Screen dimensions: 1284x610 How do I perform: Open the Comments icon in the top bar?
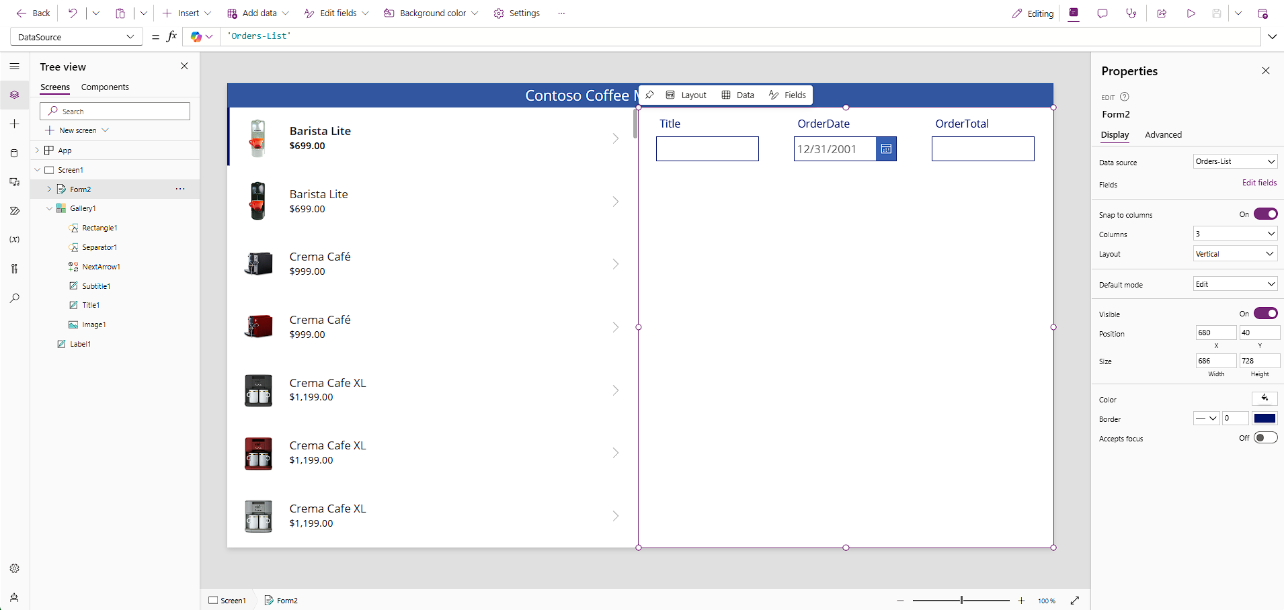1102,13
